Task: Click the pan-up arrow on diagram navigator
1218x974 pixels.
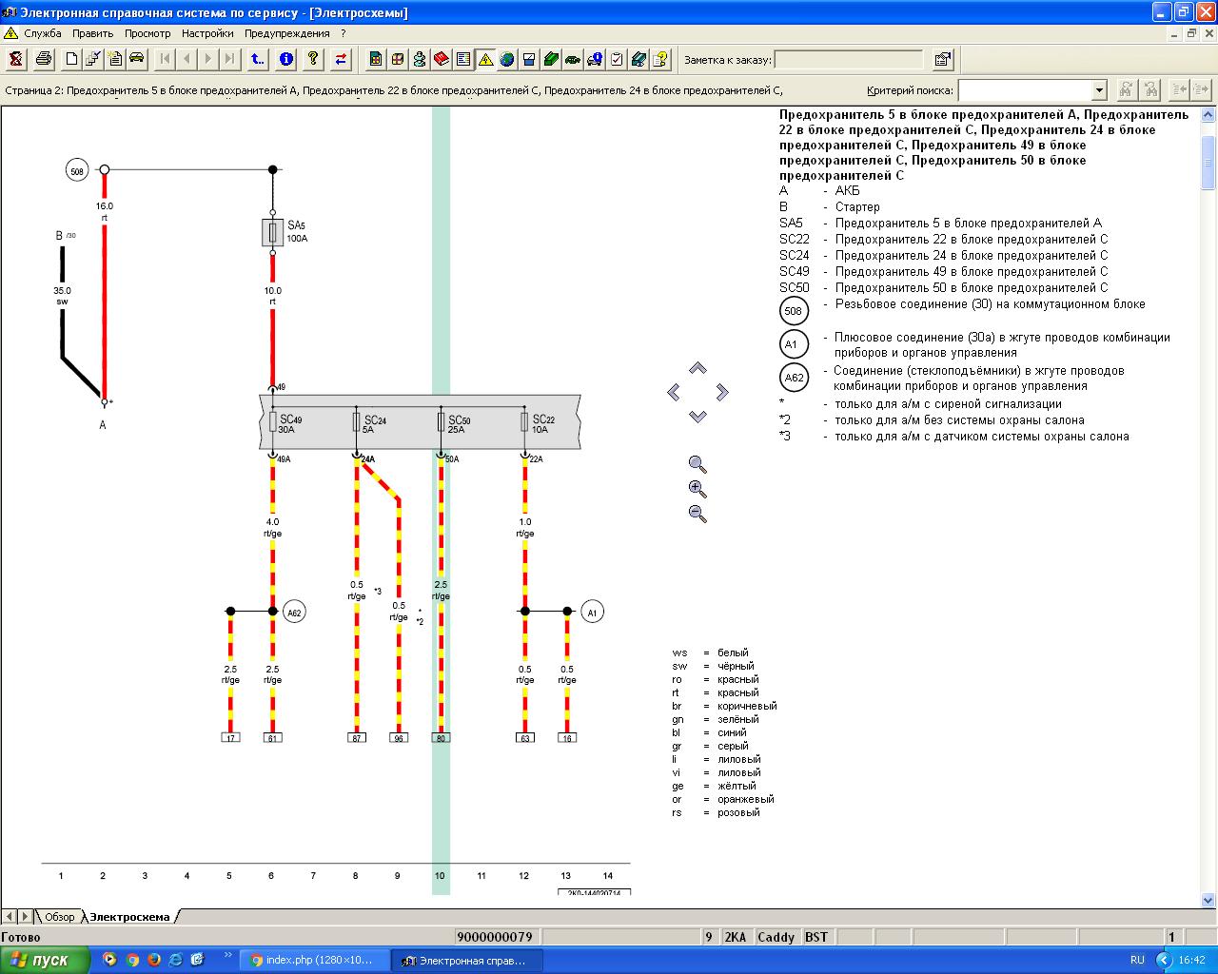Action: click(x=697, y=368)
